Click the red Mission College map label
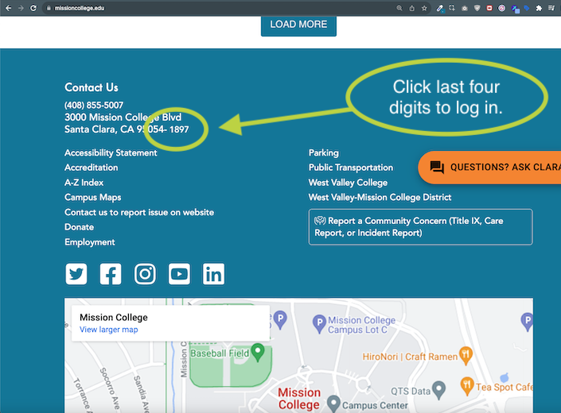Screen dimensions: 561x413 [299, 399]
